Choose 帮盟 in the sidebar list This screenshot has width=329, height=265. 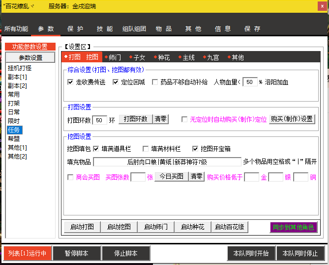(14, 138)
